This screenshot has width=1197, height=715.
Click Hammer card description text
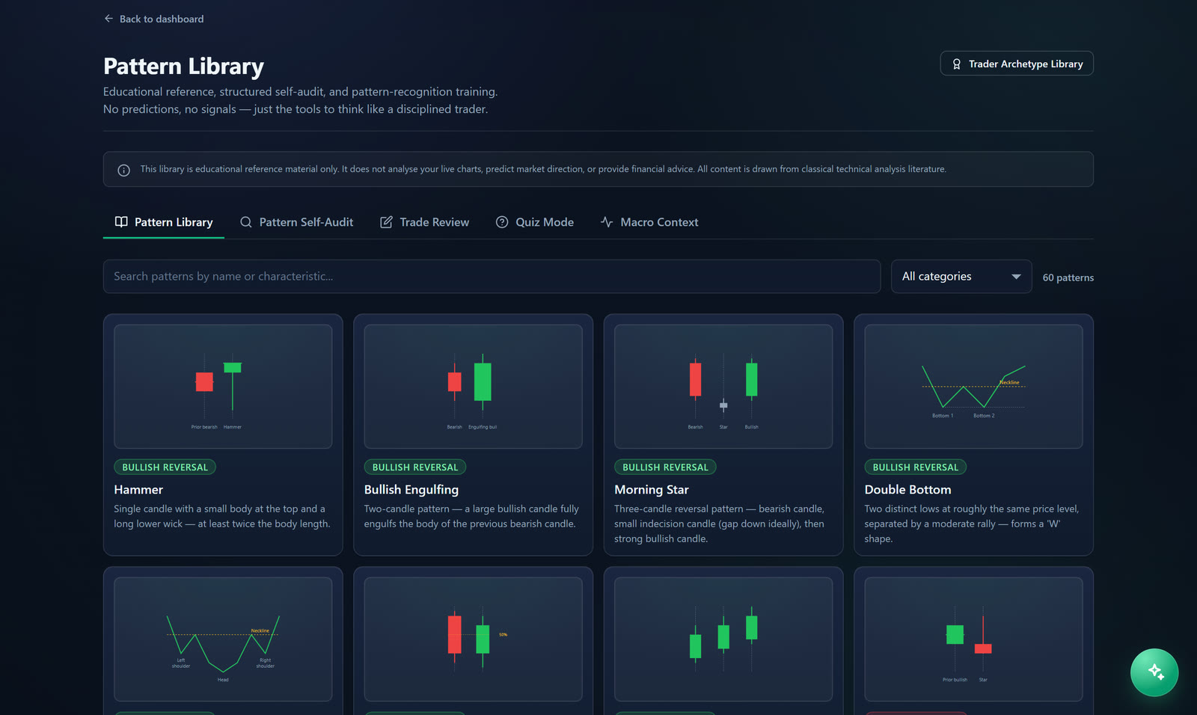[222, 516]
